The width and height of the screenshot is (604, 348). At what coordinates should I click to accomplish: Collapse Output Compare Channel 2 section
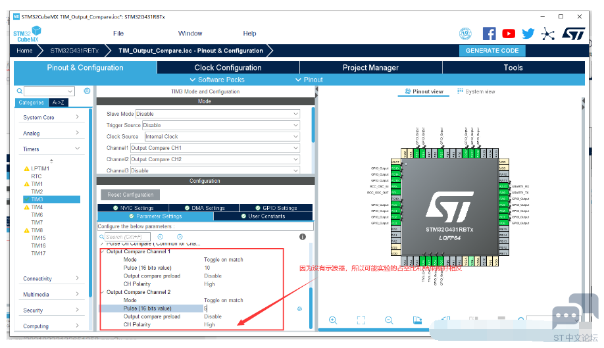(103, 292)
